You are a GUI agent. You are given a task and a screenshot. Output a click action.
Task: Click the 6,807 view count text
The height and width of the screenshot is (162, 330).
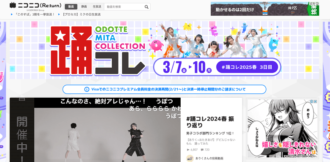coord(194,150)
